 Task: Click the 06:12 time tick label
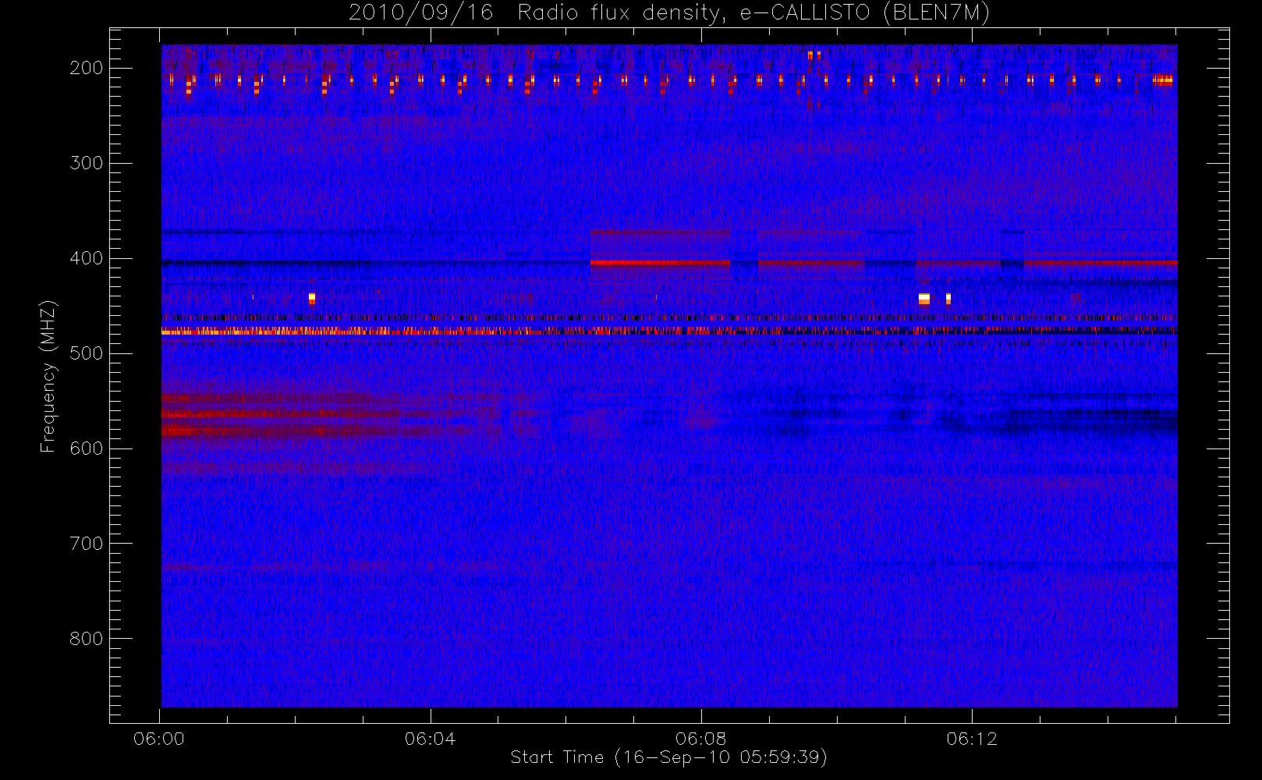tap(972, 739)
